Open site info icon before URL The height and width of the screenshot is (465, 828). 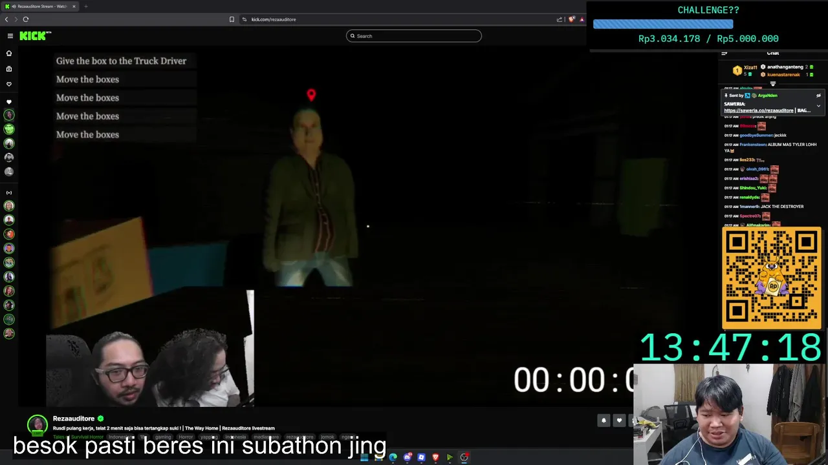pos(245,19)
